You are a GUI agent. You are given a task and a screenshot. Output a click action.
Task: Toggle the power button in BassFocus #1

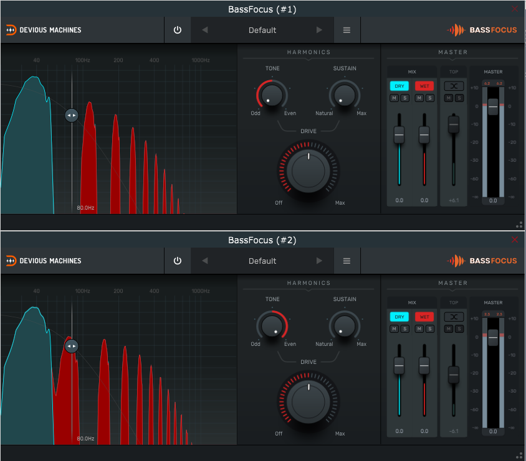[x=178, y=30]
